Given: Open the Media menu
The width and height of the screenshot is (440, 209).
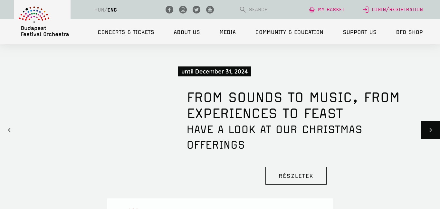Looking at the screenshot, I should (x=228, y=32).
